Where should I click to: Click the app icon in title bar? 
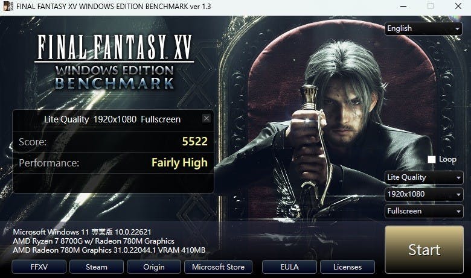8,6
